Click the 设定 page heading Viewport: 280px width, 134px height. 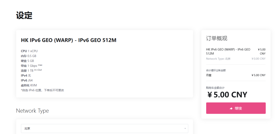[24, 16]
